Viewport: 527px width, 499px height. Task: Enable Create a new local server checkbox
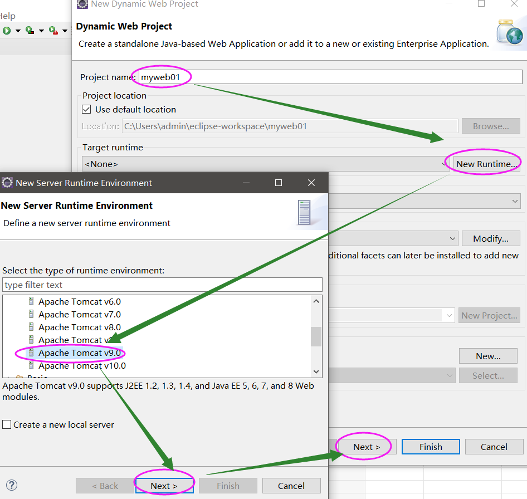[7, 424]
